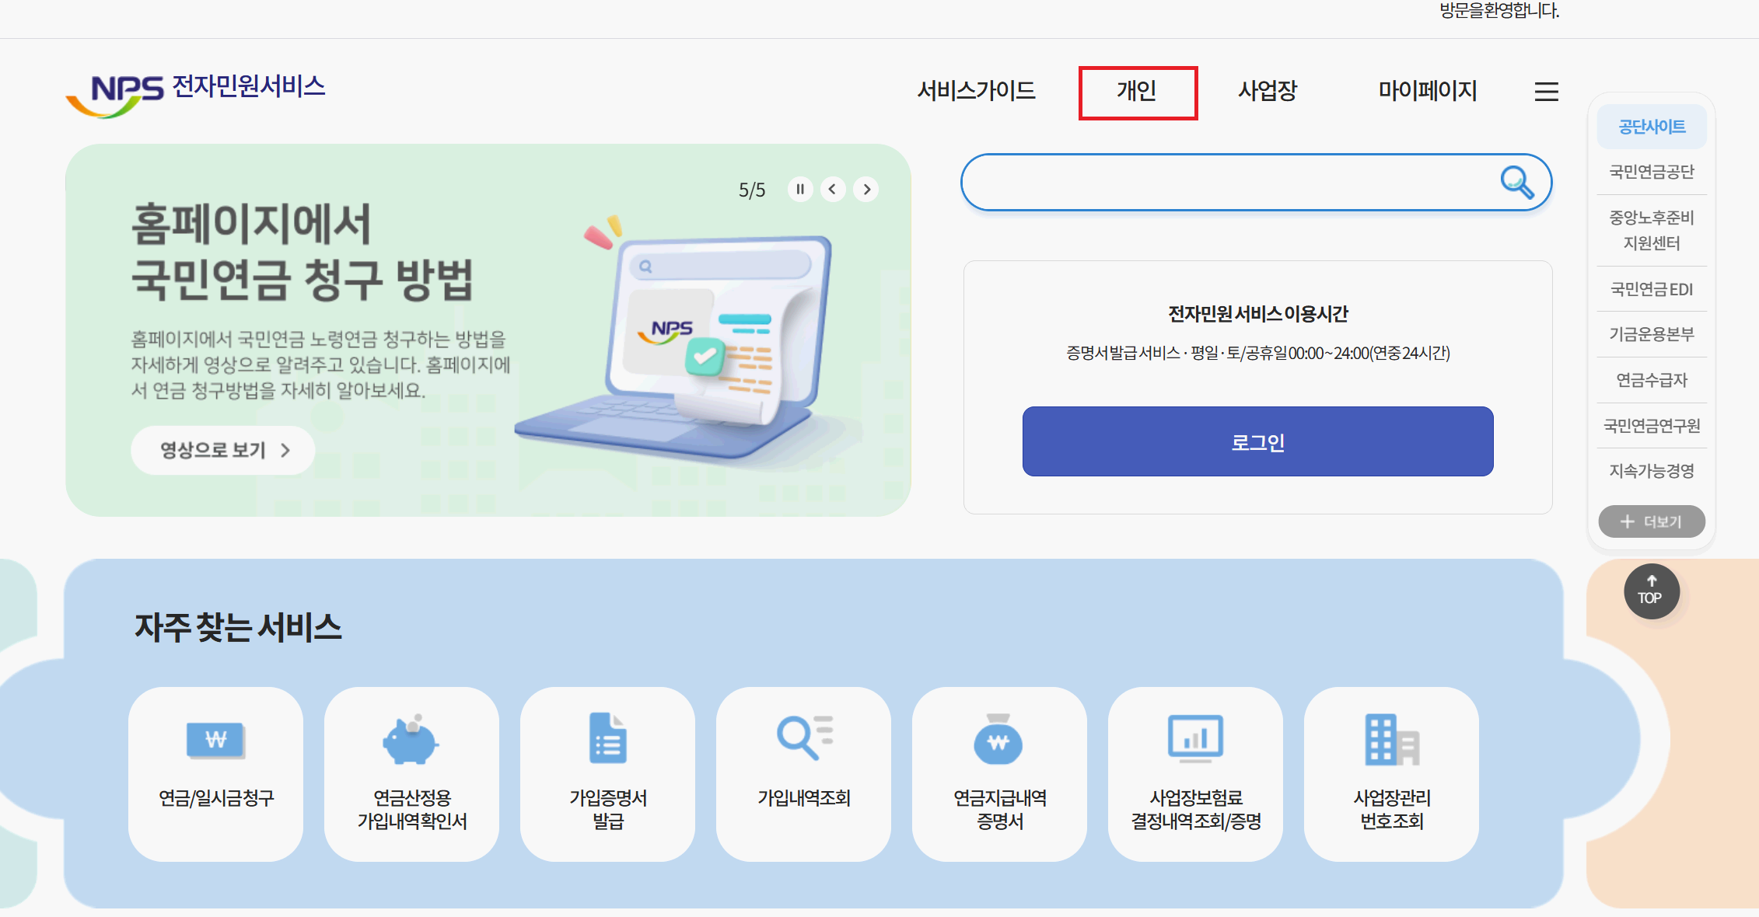Image resolution: width=1759 pixels, height=917 pixels.
Task: Click the 영상으로 보기 button
Action: pyautogui.click(x=222, y=449)
